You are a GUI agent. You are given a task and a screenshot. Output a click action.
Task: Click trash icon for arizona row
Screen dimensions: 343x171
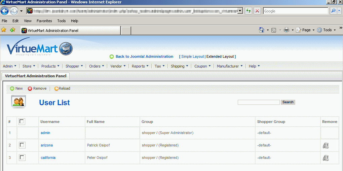pyautogui.click(x=326, y=145)
